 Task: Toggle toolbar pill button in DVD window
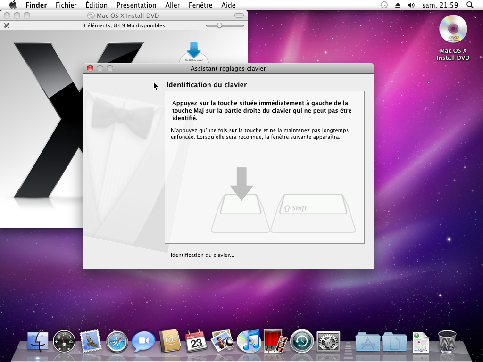pyautogui.click(x=239, y=16)
